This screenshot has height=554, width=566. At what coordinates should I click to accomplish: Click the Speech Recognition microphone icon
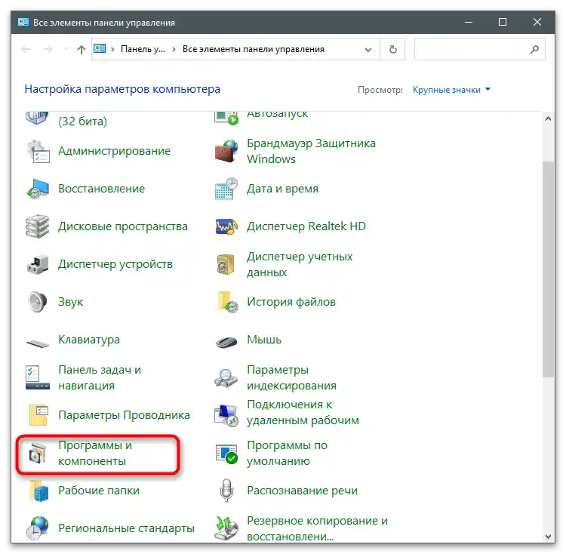pyautogui.click(x=226, y=490)
